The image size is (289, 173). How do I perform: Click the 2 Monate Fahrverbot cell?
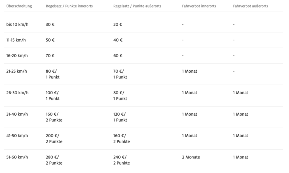(x=191, y=157)
